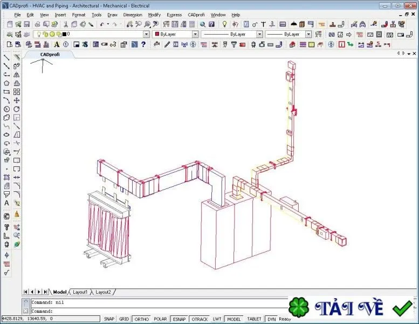This screenshot has width=419, height=324.
Task: Expand the undo history dropdown arrow
Action: tap(108, 24)
